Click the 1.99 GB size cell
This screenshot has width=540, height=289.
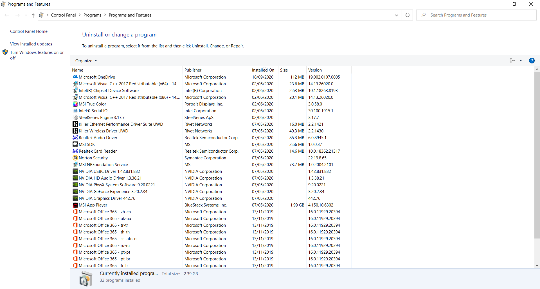(297, 205)
